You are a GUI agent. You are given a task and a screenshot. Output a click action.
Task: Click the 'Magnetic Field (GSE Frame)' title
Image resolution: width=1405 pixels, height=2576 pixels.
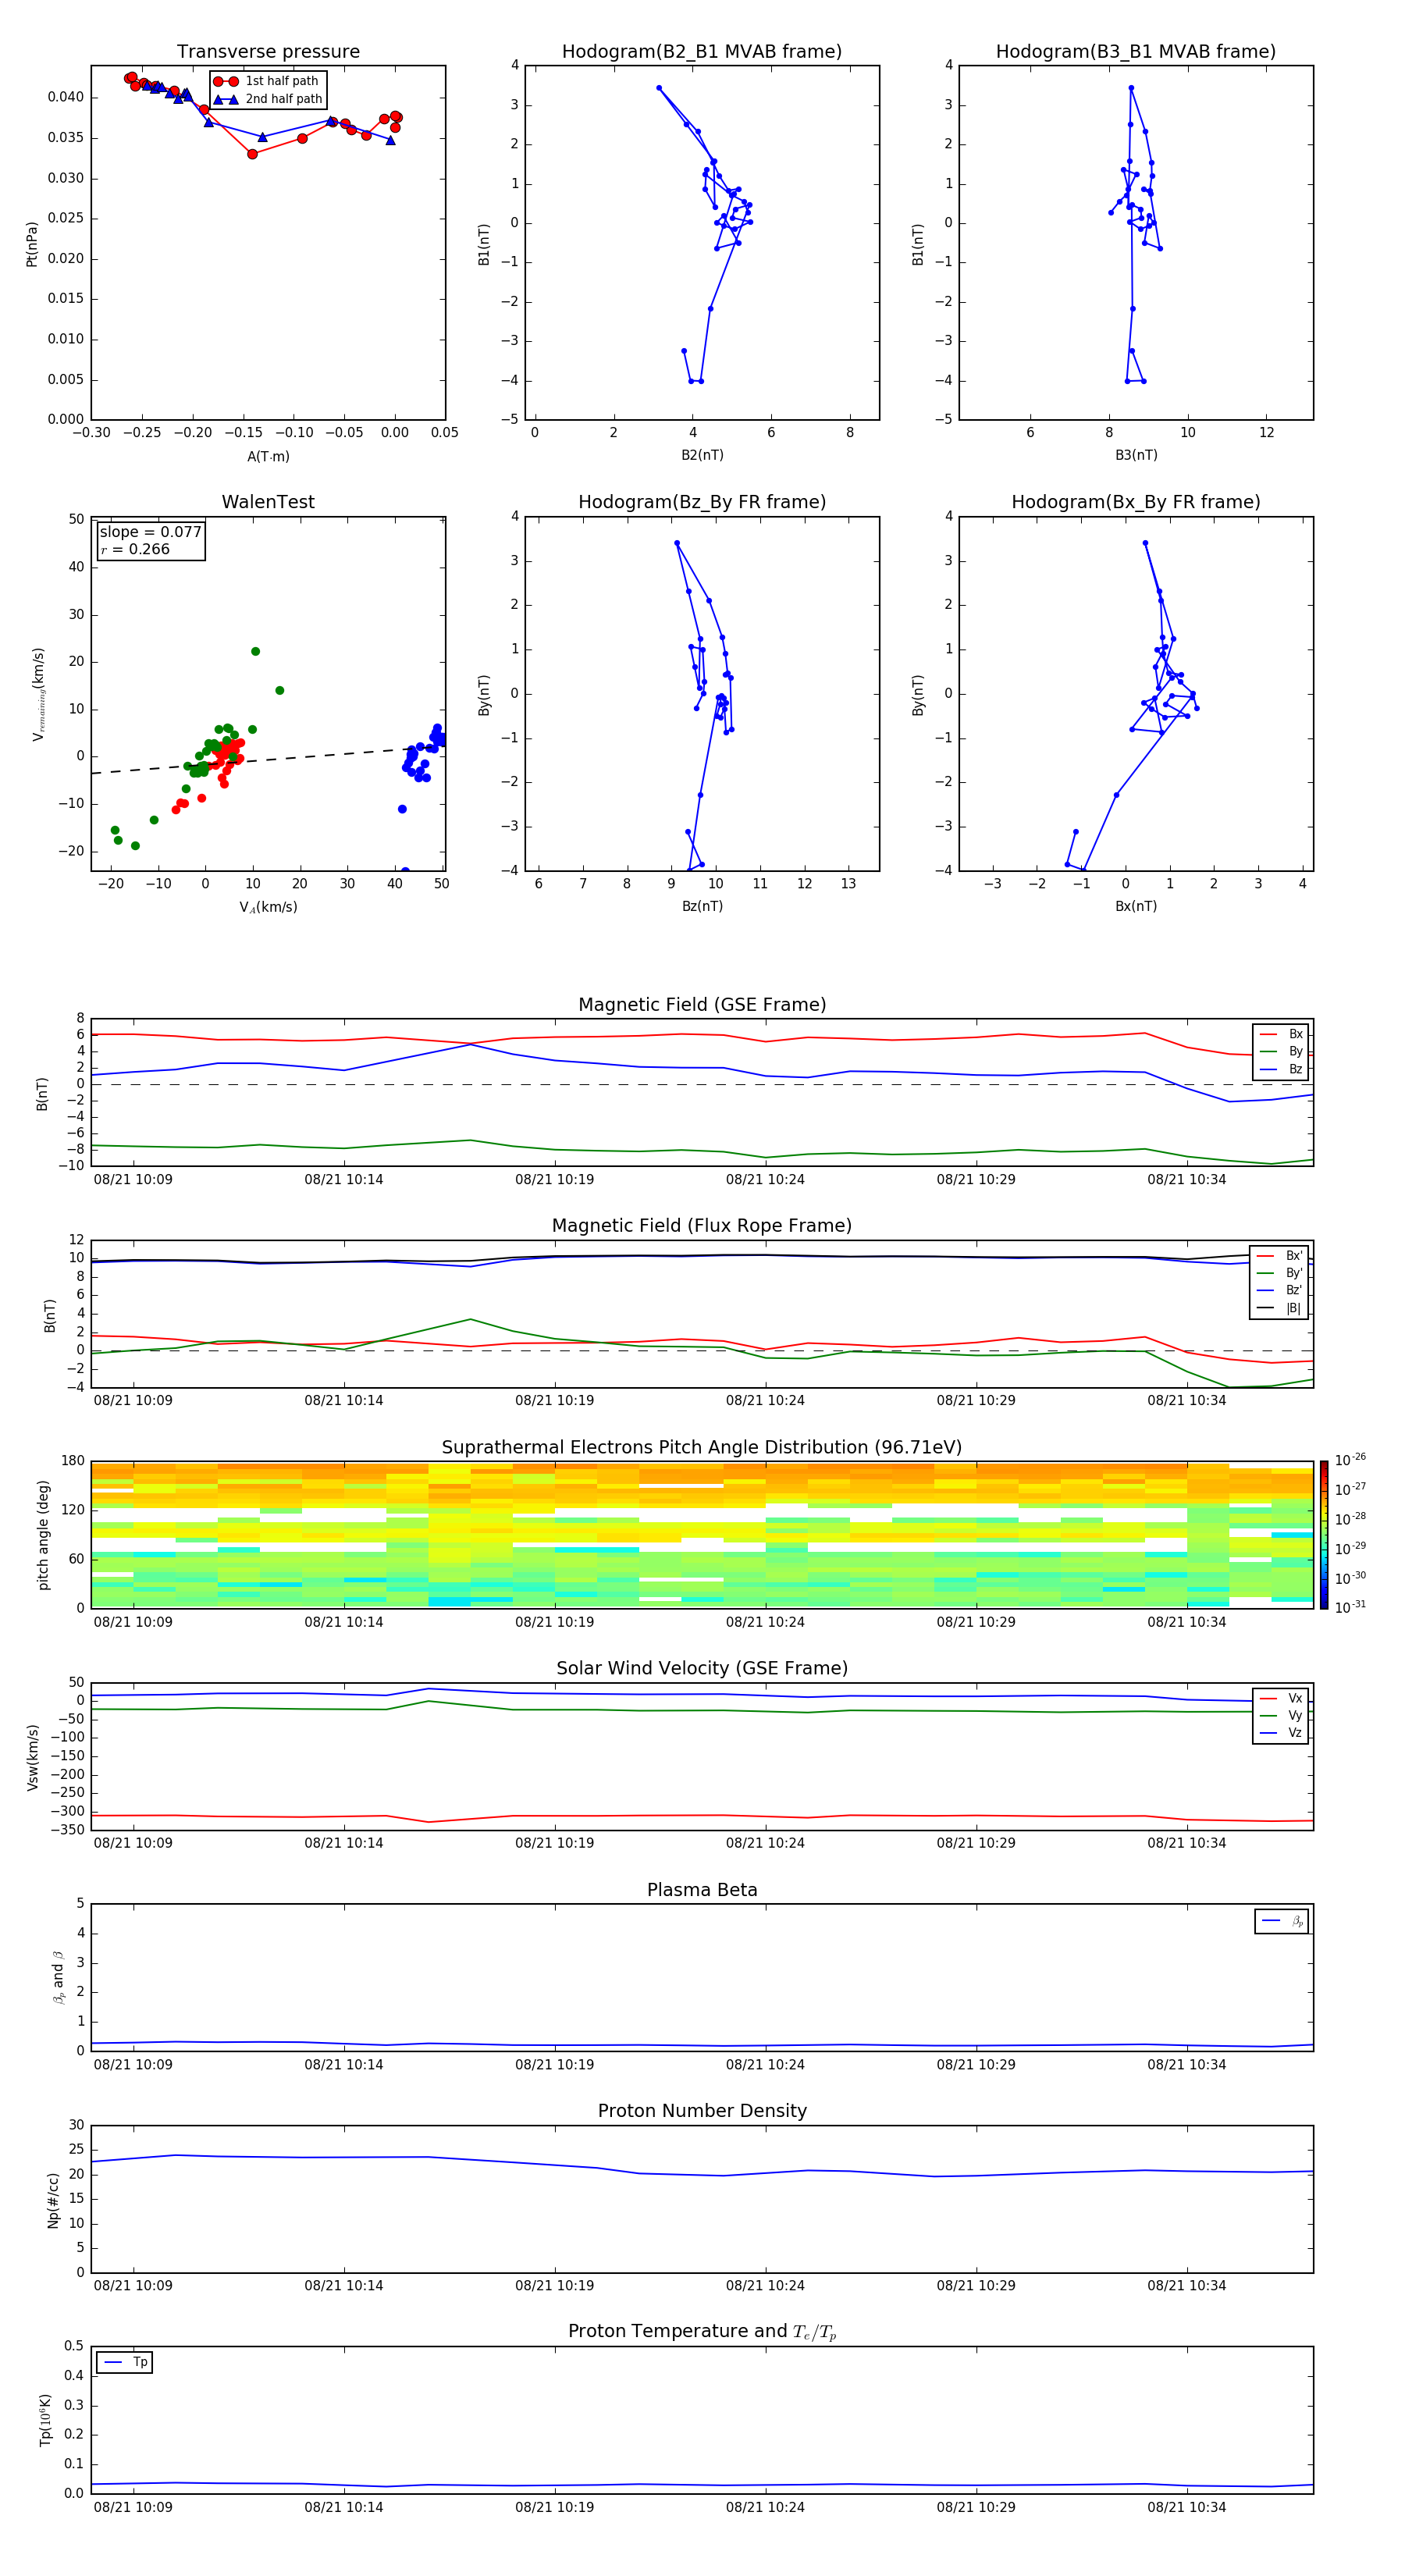pos(702,1004)
